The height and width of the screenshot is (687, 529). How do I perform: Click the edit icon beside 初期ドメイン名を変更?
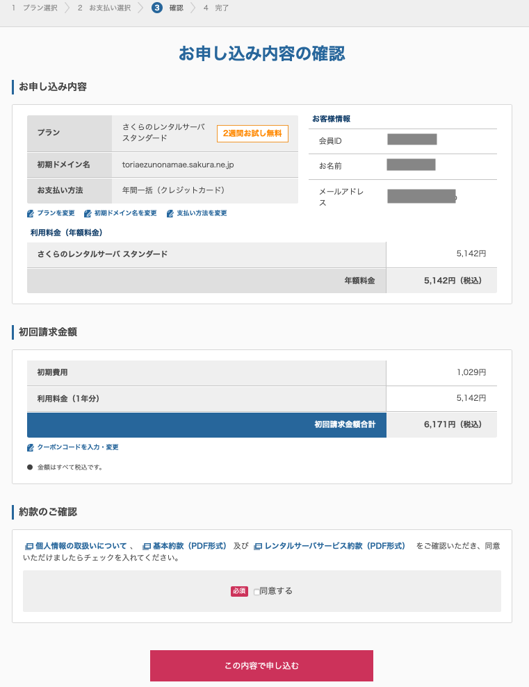tap(88, 213)
